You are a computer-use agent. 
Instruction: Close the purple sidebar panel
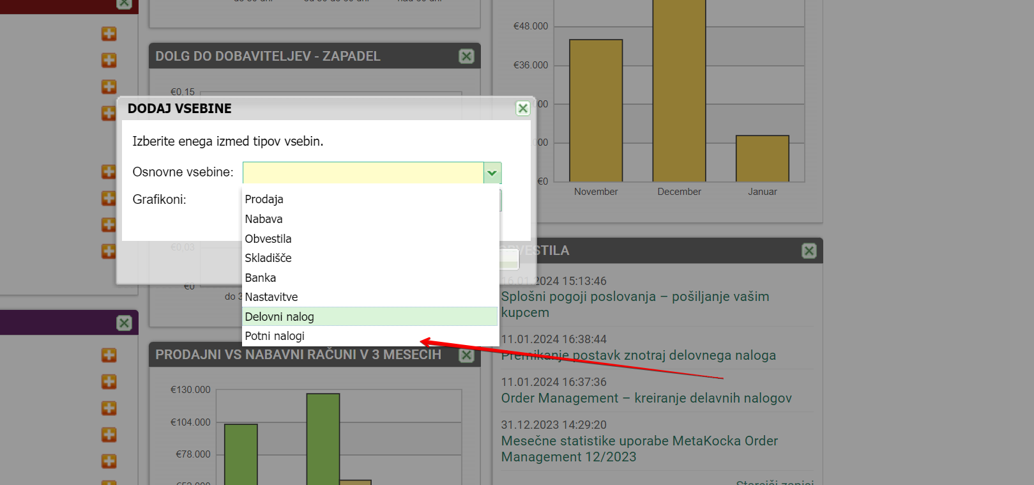point(125,323)
